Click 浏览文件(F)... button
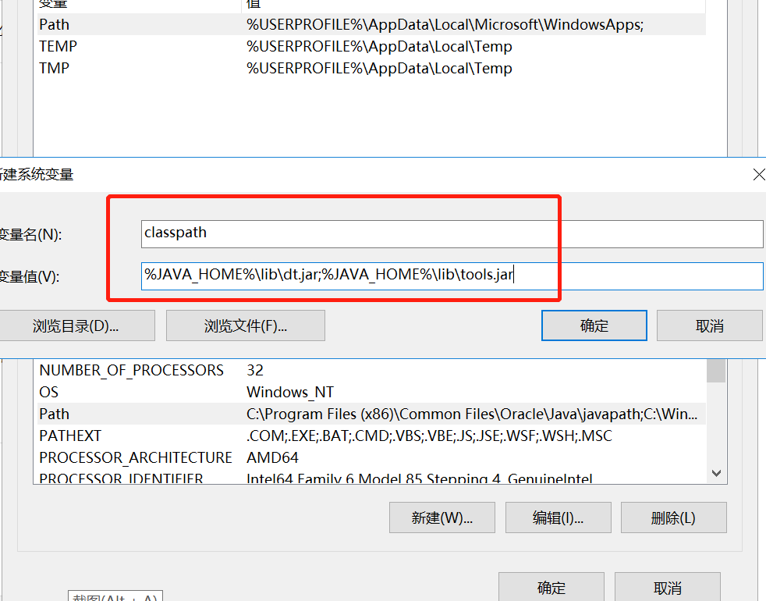Viewport: 766px width, 601px height. (245, 325)
